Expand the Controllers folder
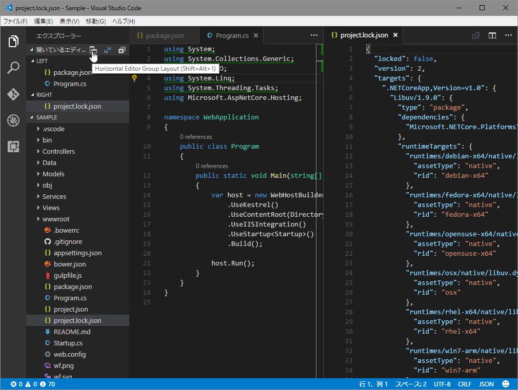Image resolution: width=518 pixels, height=390 pixels. click(58, 151)
